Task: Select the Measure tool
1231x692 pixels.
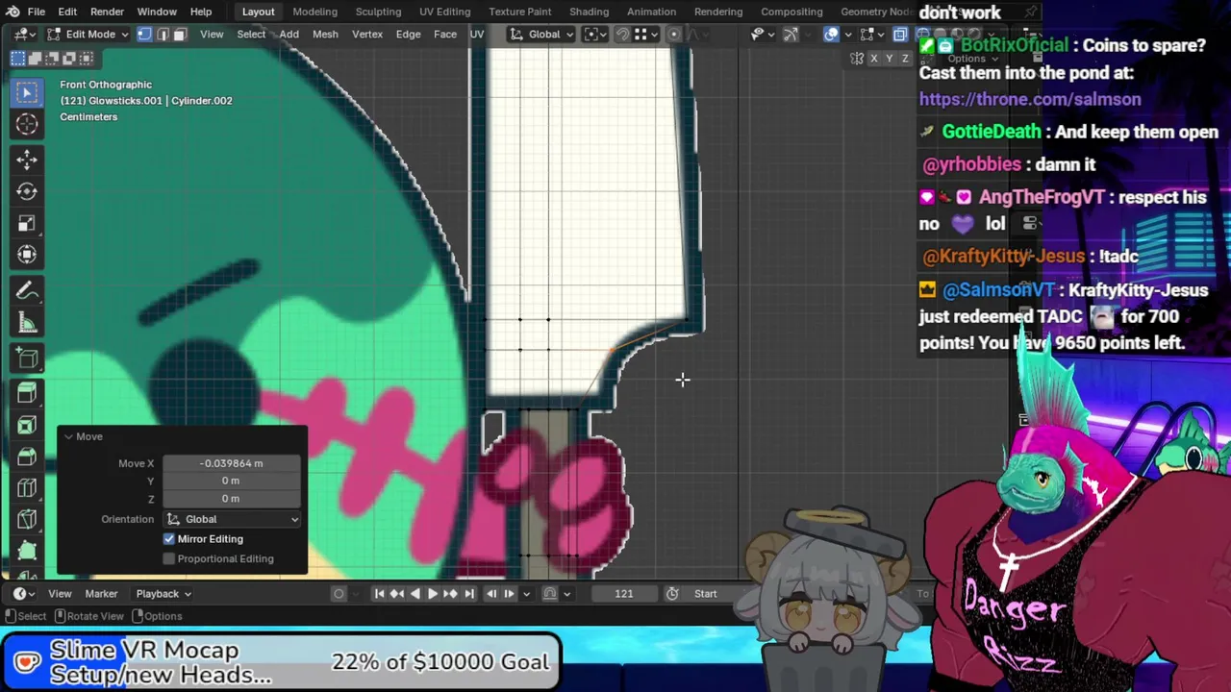Action: 27,323
